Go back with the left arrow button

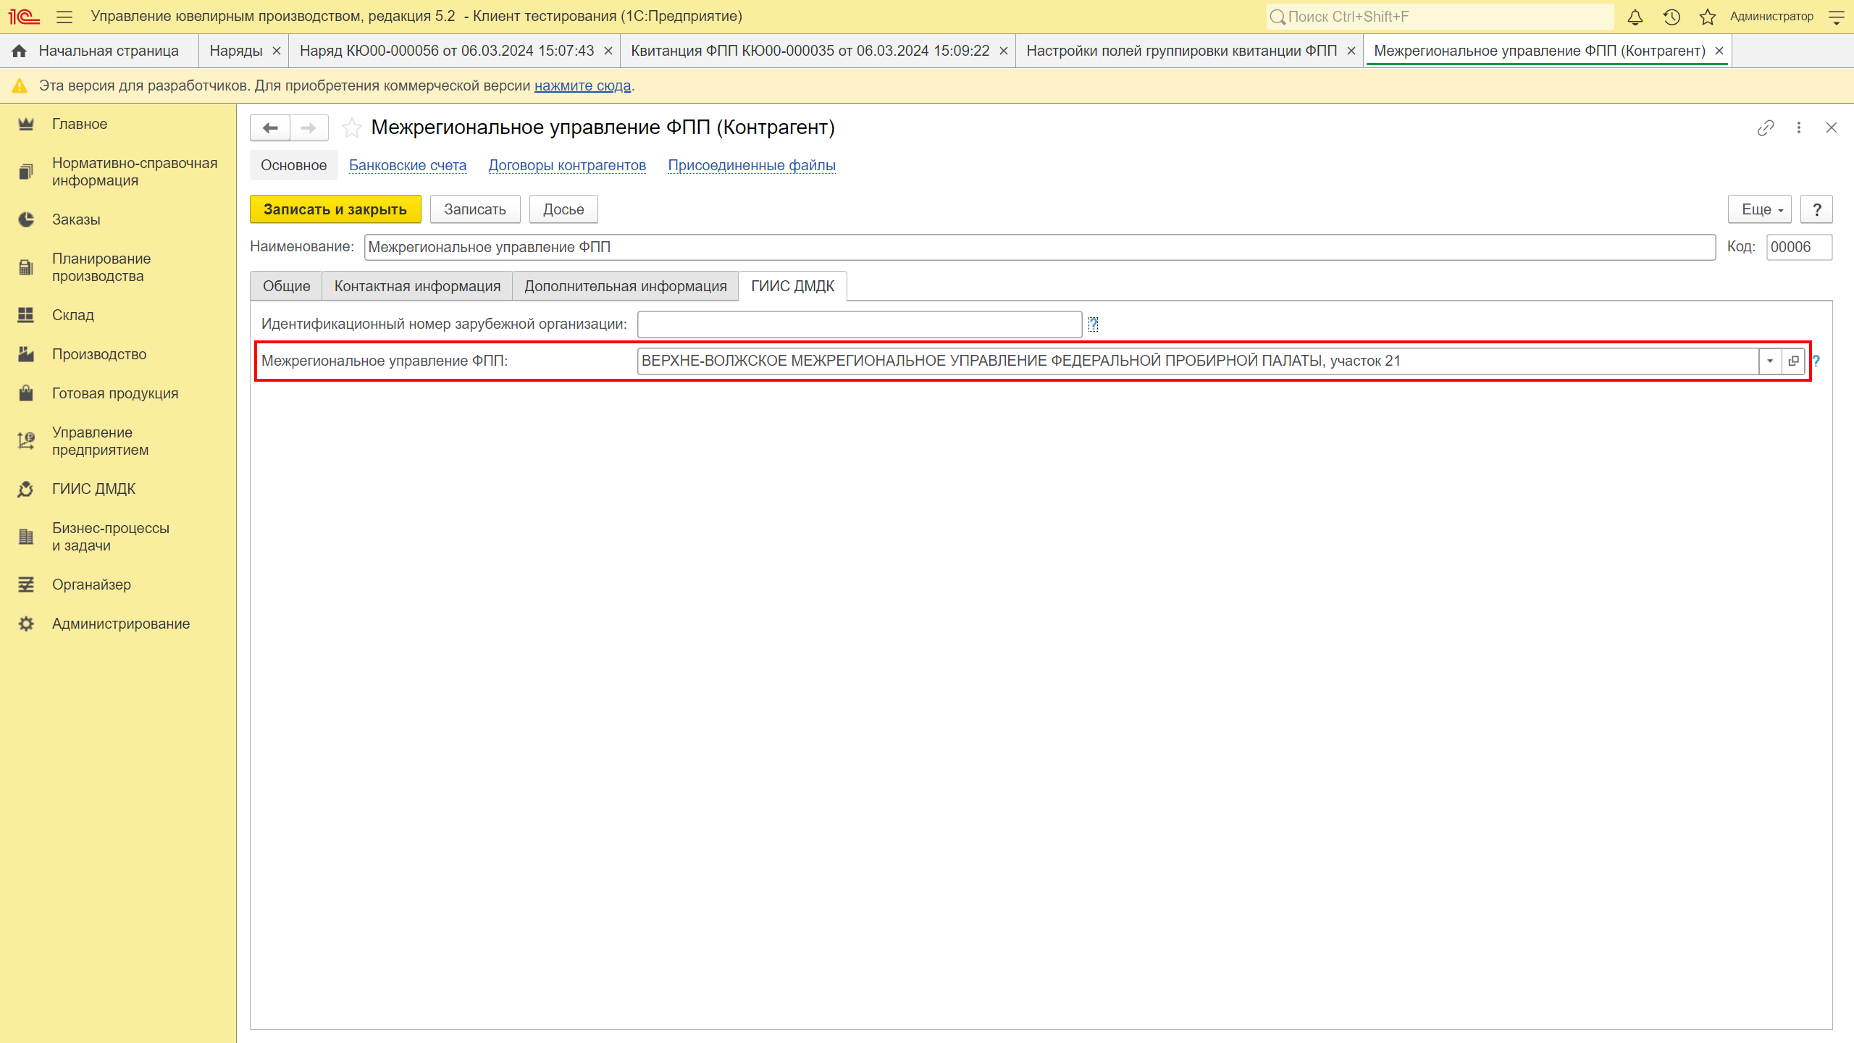[x=270, y=128]
